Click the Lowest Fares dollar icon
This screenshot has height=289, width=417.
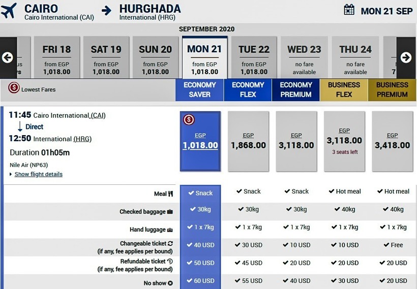coord(14,88)
